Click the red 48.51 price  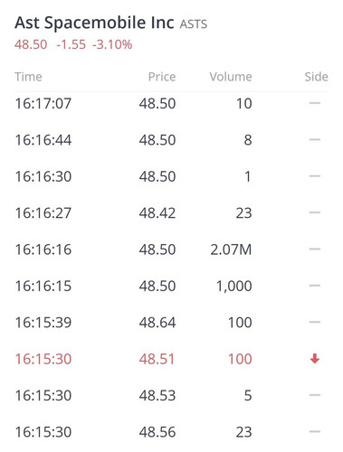(x=157, y=359)
